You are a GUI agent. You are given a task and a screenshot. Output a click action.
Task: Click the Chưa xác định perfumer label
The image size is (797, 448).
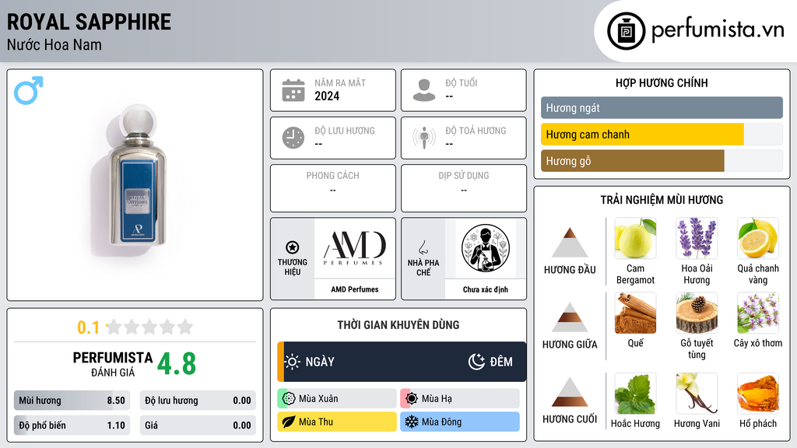tap(486, 289)
